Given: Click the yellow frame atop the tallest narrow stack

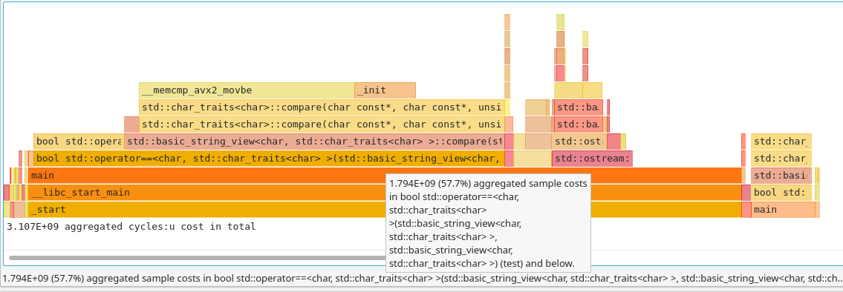Looking at the screenshot, I should click(x=560, y=22).
